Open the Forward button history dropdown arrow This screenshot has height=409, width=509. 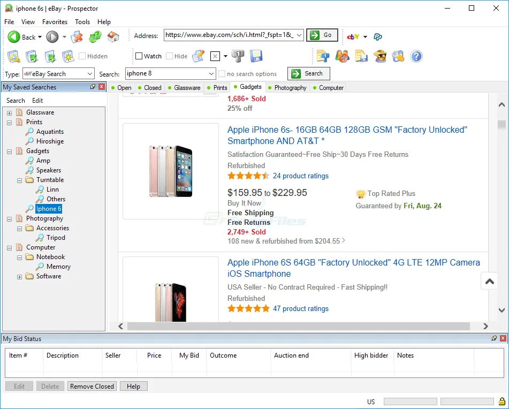(64, 37)
